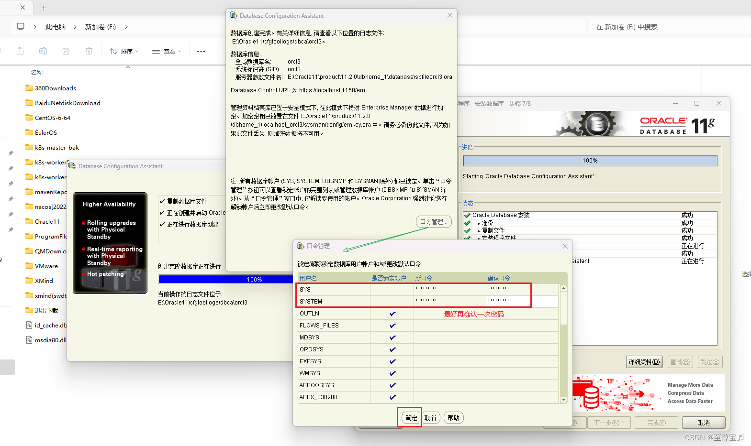Sort by the 名称 column header

pyautogui.click(x=37, y=73)
